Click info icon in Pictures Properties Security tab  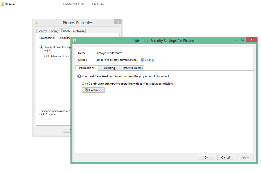click(41, 47)
